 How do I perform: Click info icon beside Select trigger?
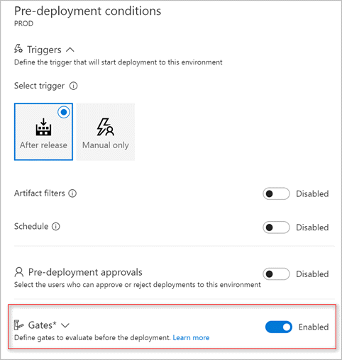click(x=73, y=86)
